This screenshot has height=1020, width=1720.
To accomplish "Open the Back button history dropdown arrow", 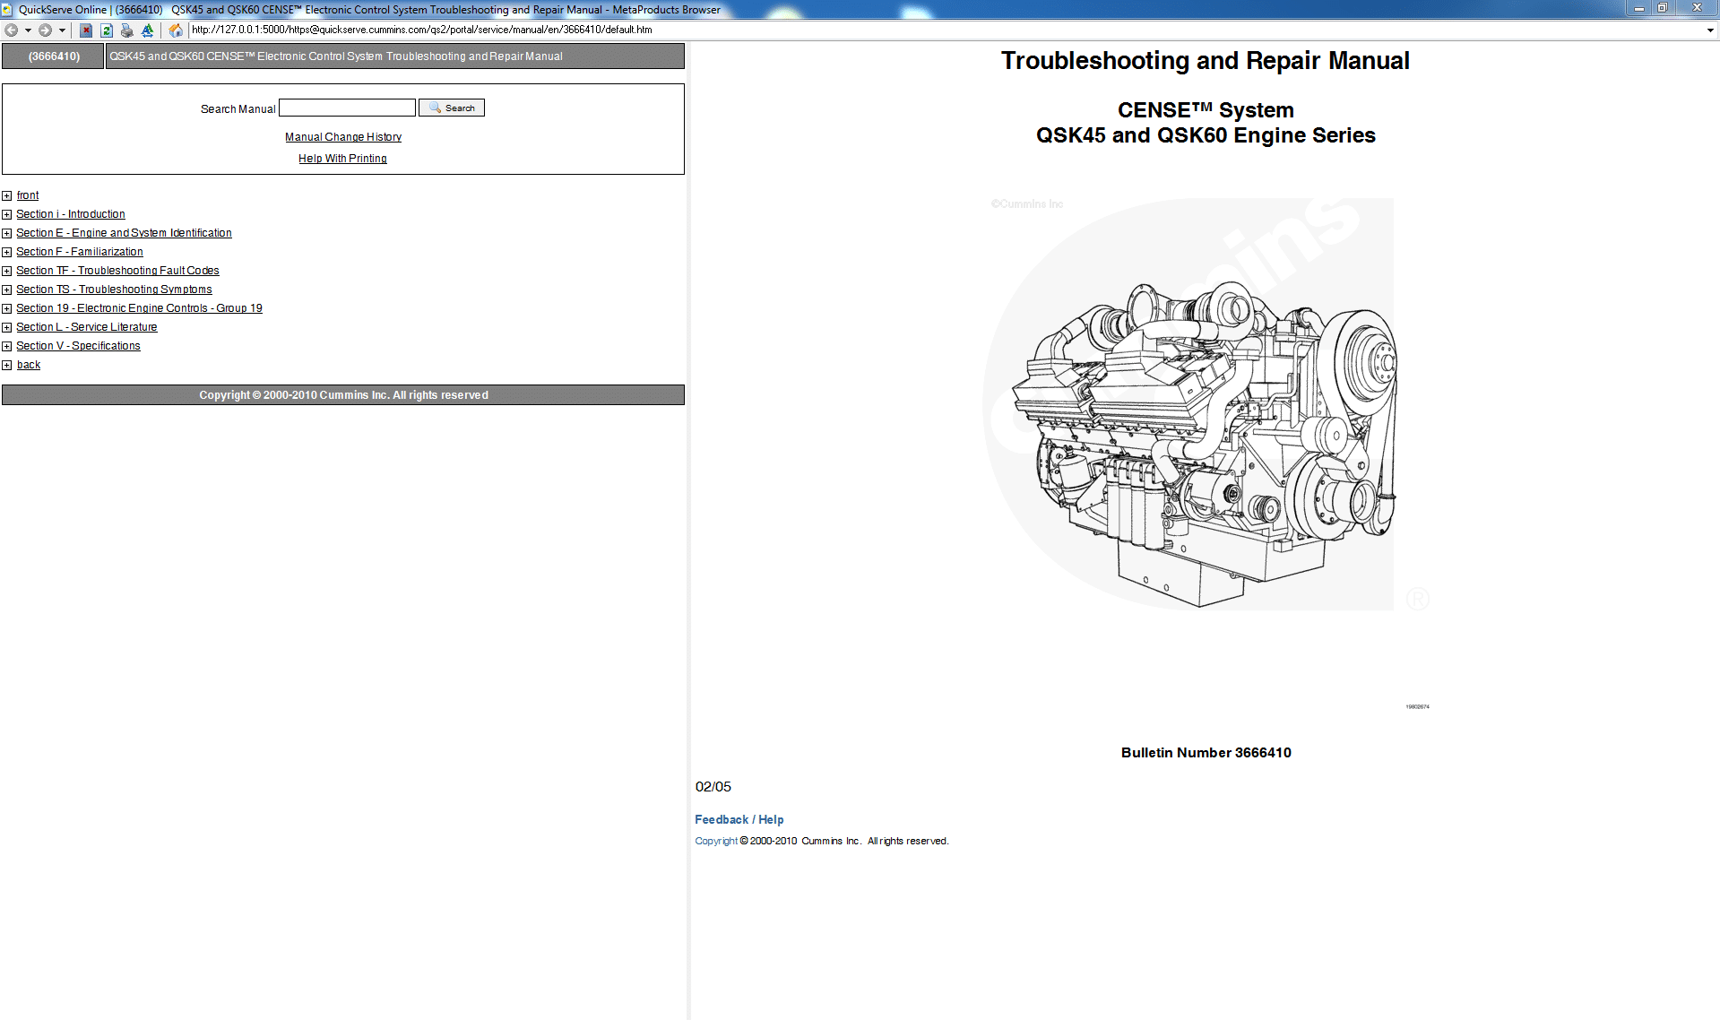I will (x=26, y=30).
